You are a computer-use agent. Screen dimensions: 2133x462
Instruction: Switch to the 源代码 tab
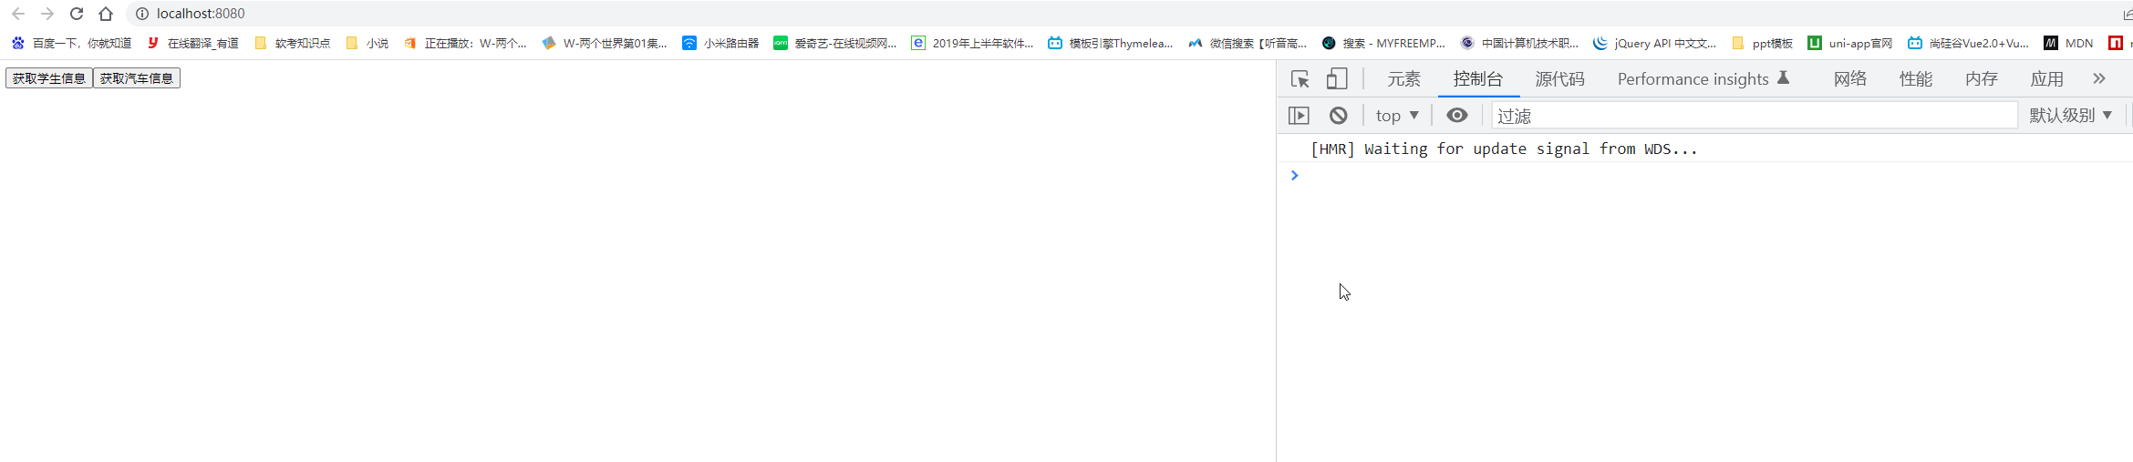tap(1559, 79)
